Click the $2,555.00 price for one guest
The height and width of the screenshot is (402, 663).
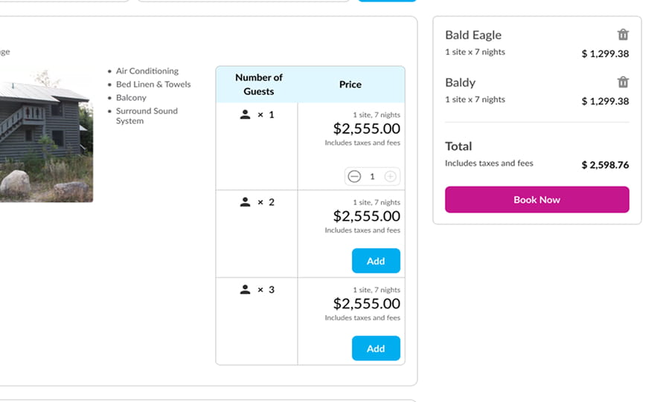coord(366,129)
